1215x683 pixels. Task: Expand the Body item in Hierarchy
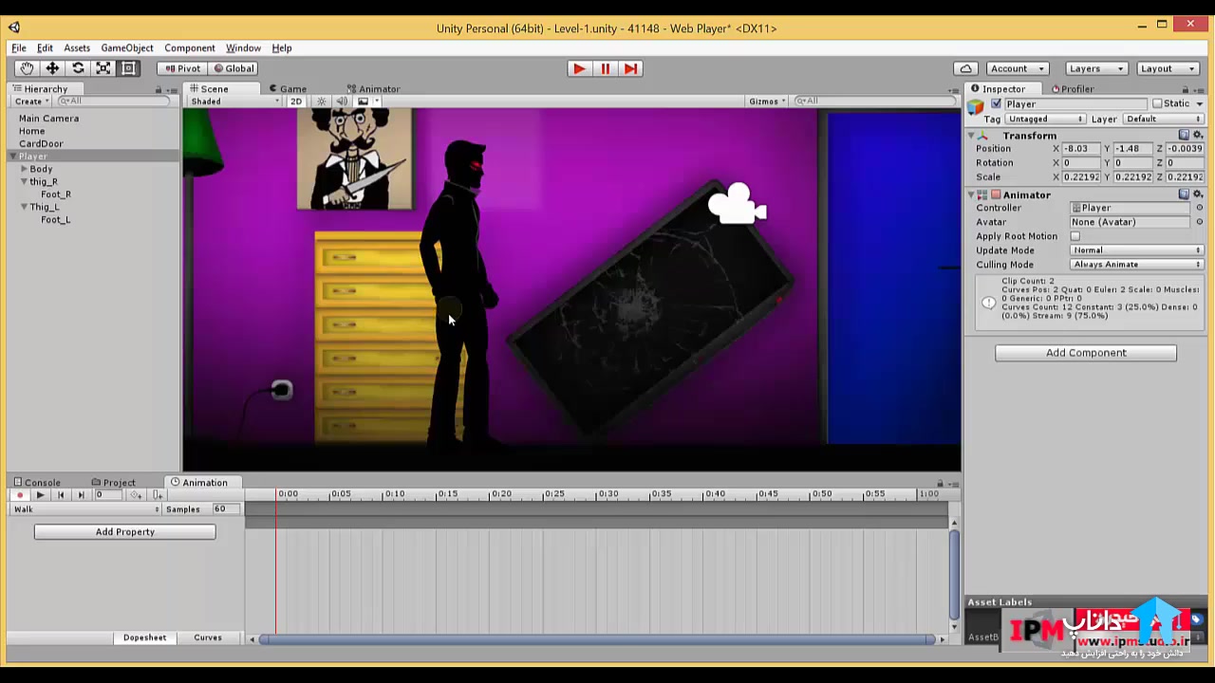(25, 169)
